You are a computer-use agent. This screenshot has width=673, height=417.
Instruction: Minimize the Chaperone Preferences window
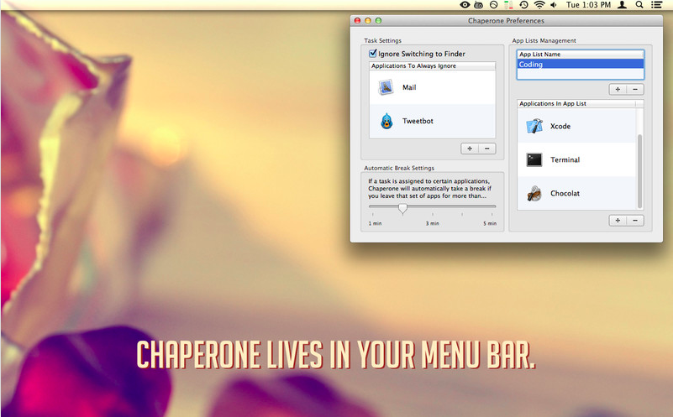368,21
